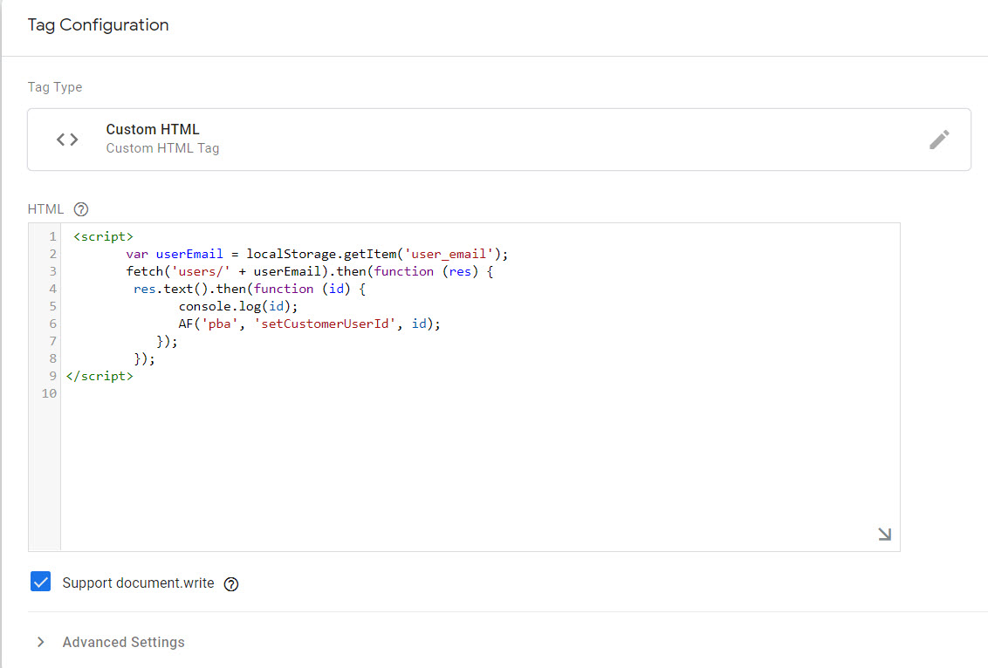Expand the Advanced Settings chevron
This screenshot has height=668, width=988.
coord(40,642)
